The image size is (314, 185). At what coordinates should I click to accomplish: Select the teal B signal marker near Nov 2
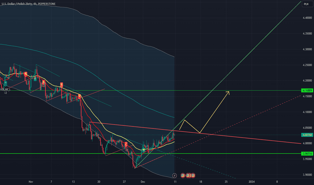[x=35, y=79]
